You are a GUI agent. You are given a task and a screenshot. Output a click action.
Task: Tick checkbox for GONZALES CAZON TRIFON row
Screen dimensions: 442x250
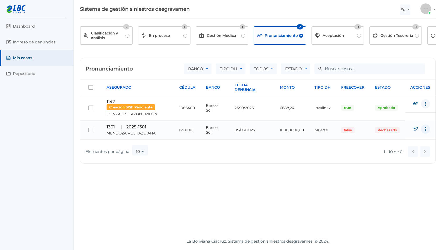point(91,108)
